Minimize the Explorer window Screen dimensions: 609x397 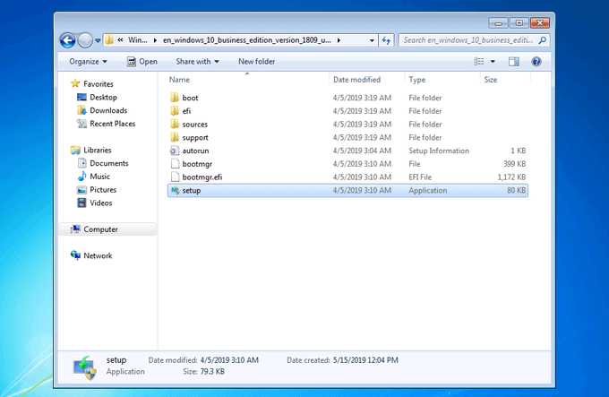click(x=498, y=23)
